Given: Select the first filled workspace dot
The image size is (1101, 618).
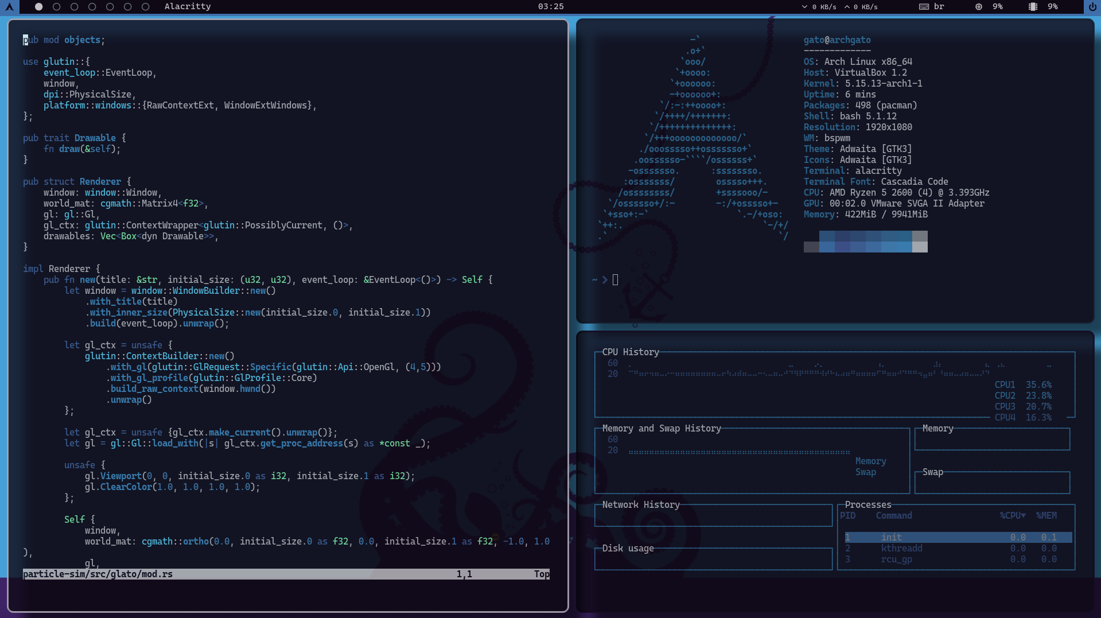Looking at the screenshot, I should pos(38,7).
